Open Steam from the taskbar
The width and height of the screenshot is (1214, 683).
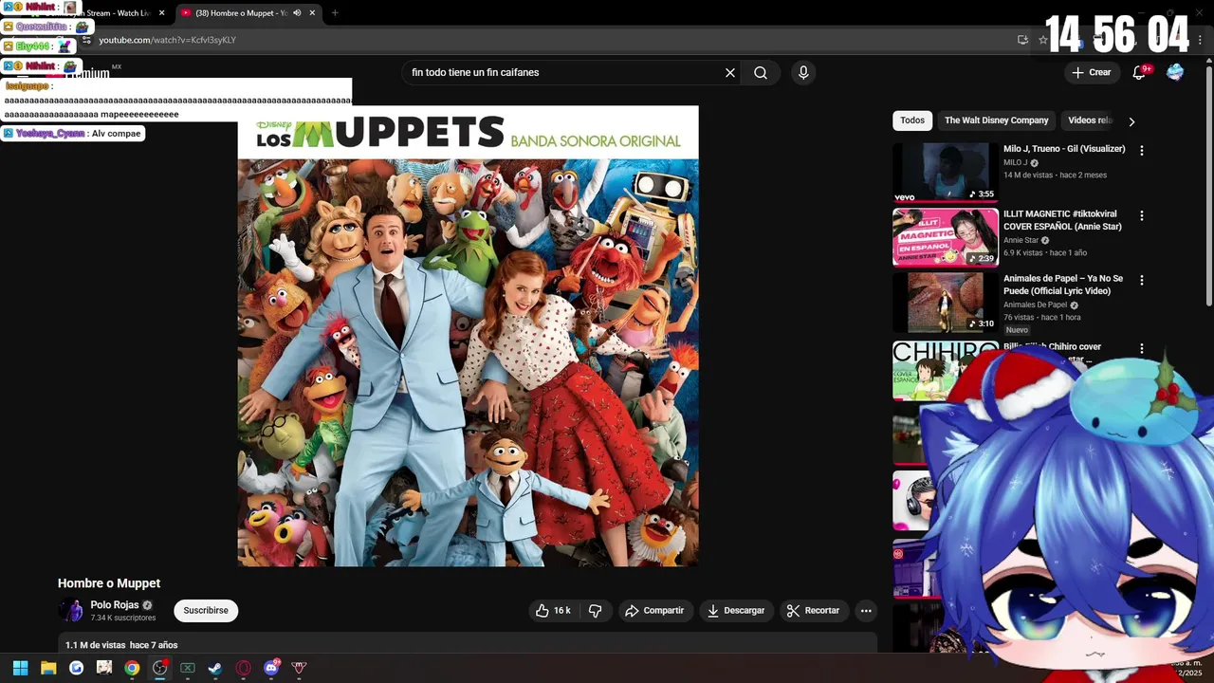click(215, 668)
